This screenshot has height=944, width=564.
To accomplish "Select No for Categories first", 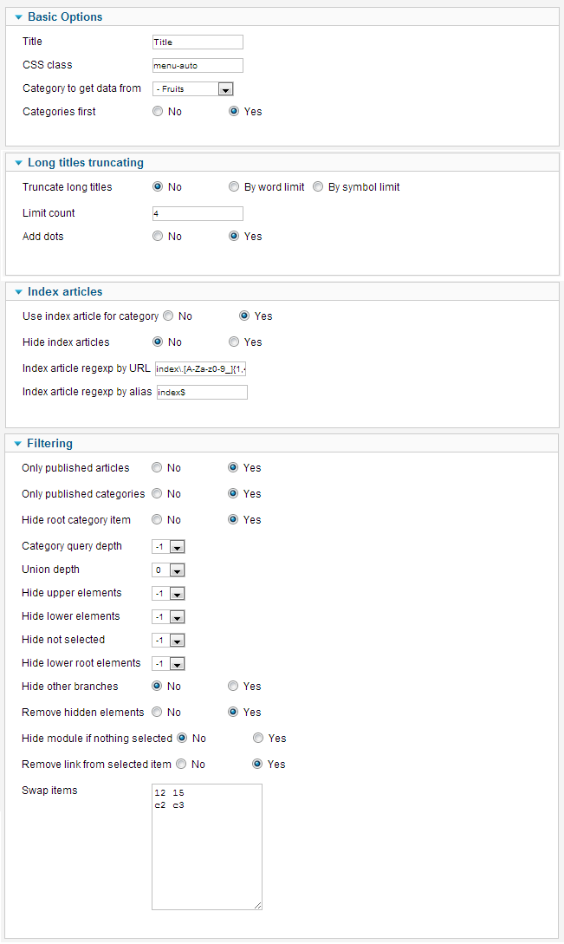I will point(158,111).
